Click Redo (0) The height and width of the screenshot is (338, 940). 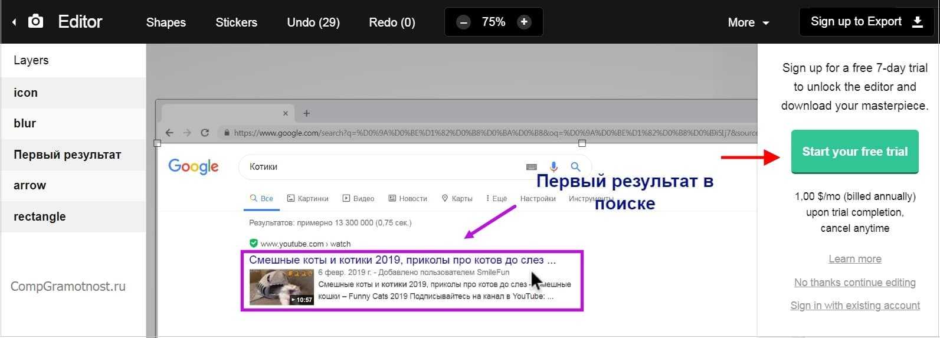[x=392, y=22]
